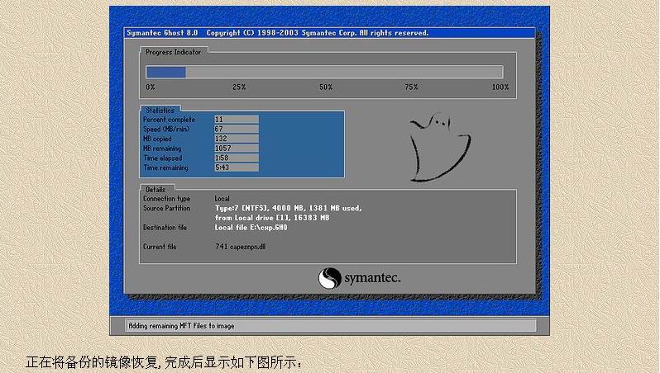This screenshot has width=660, height=373.
Task: Click the connection type value 'Local'
Action: click(x=222, y=199)
